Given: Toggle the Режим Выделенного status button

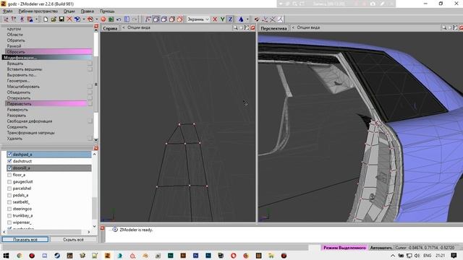Looking at the screenshot, I should (344, 248).
